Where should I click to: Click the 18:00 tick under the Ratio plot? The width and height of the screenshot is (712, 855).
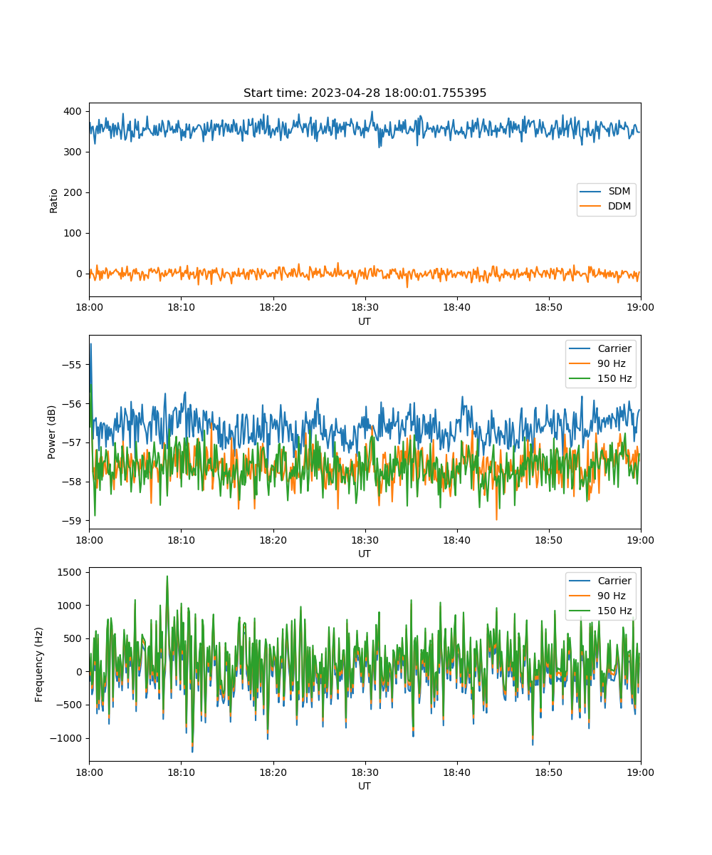(89, 307)
